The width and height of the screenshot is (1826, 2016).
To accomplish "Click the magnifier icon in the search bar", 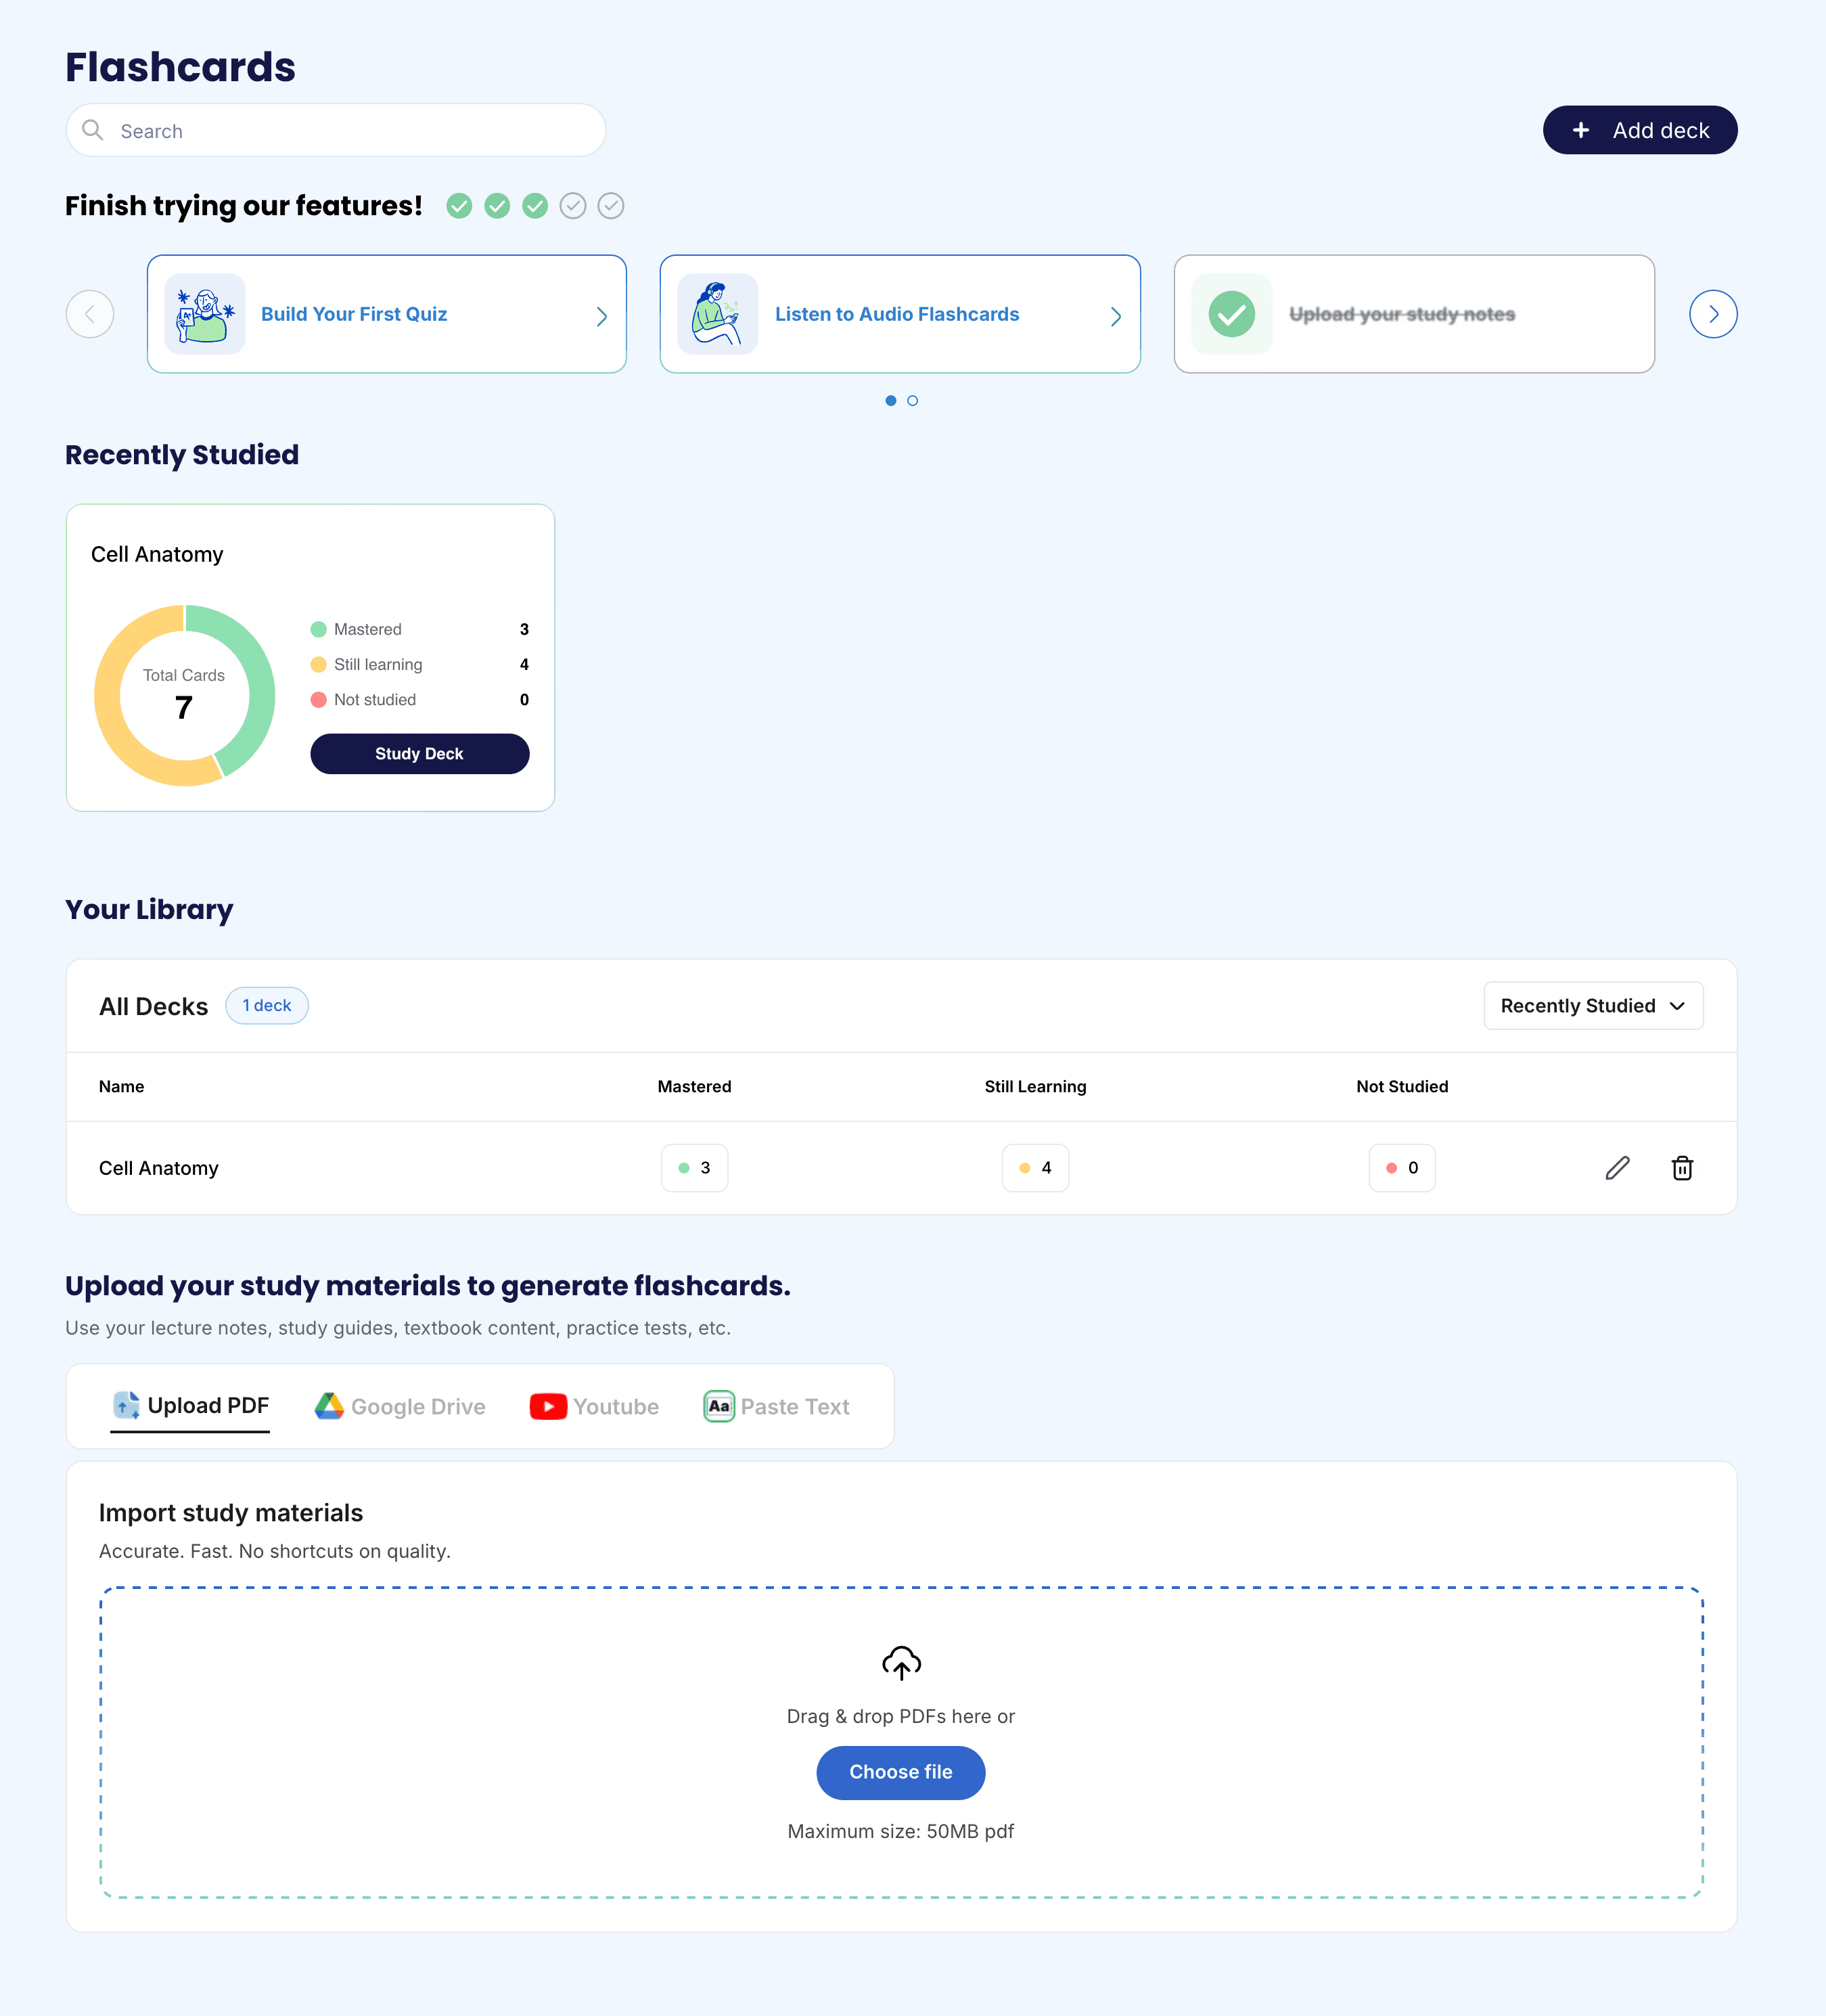I will pyautogui.click(x=93, y=130).
